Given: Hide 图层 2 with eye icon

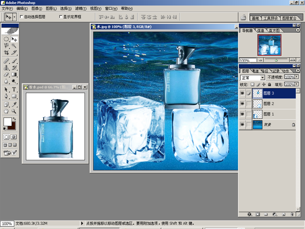Looking at the screenshot, I should pyautogui.click(x=242, y=103).
